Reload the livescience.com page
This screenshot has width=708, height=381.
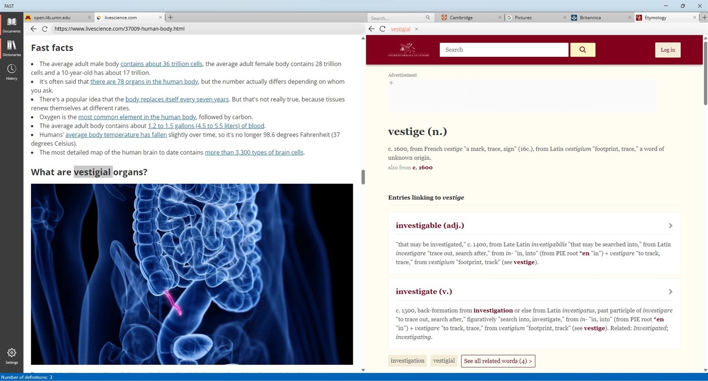(x=45, y=29)
